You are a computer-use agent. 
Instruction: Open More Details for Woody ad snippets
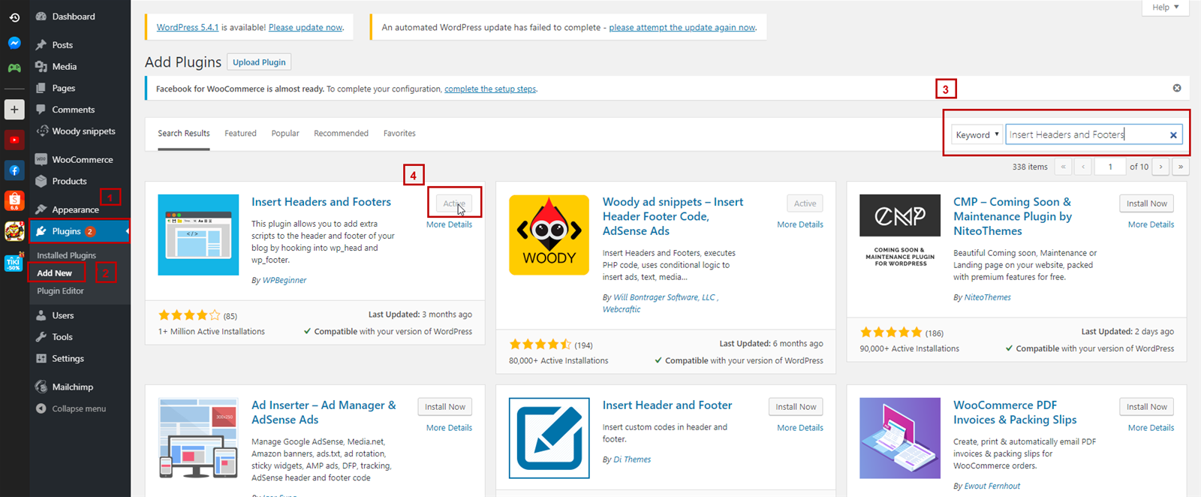tap(800, 224)
